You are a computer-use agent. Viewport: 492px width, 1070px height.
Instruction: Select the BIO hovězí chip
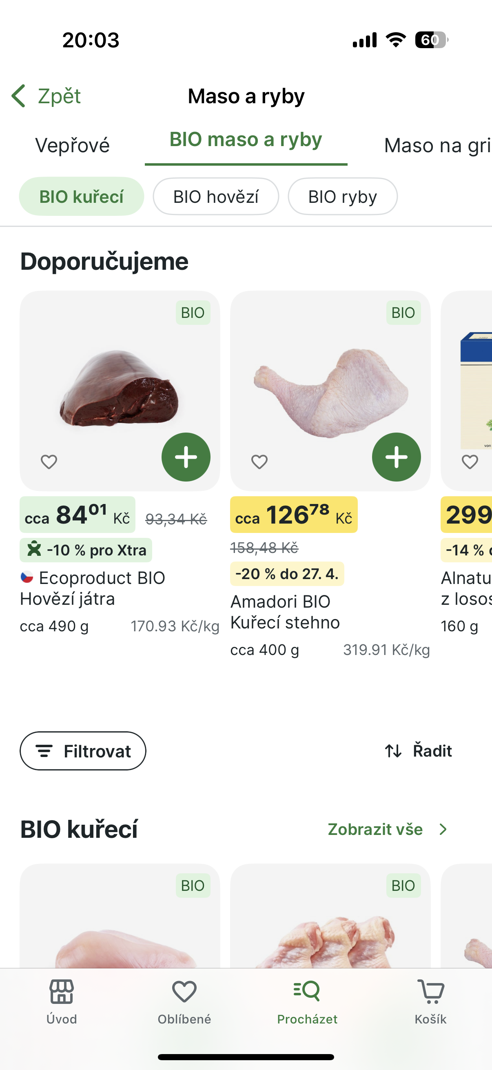point(216,196)
